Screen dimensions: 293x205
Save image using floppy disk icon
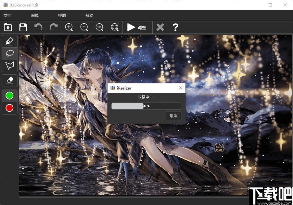click(23, 28)
